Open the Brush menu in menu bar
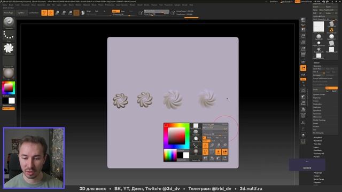Viewport: 342px width, 192px height. click(11, 5)
